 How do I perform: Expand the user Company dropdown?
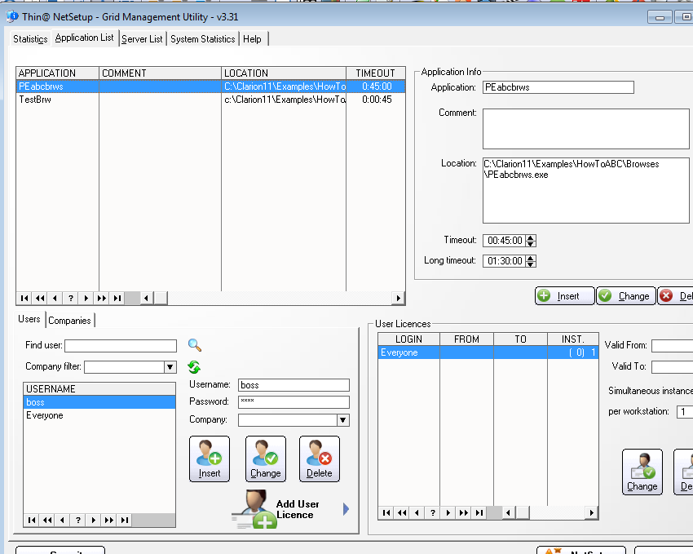(343, 420)
